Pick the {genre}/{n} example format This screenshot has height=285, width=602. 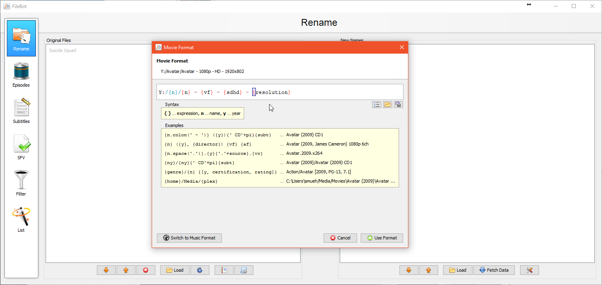(x=221, y=172)
